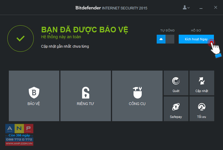The height and width of the screenshot is (150, 223).
Task: Click the Kích hoạt Ngay profile button
Action: pyautogui.click(x=196, y=39)
